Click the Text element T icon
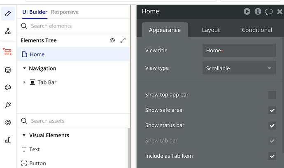The height and width of the screenshot is (168, 284). tap(24, 149)
